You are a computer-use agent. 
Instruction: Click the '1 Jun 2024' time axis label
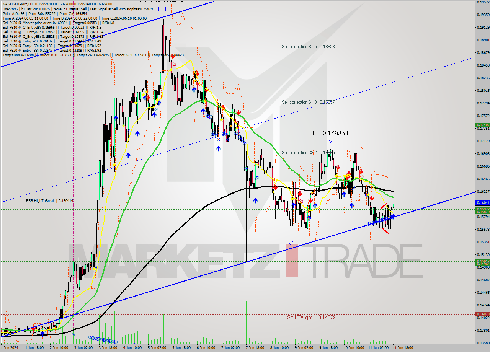(x=10, y=348)
